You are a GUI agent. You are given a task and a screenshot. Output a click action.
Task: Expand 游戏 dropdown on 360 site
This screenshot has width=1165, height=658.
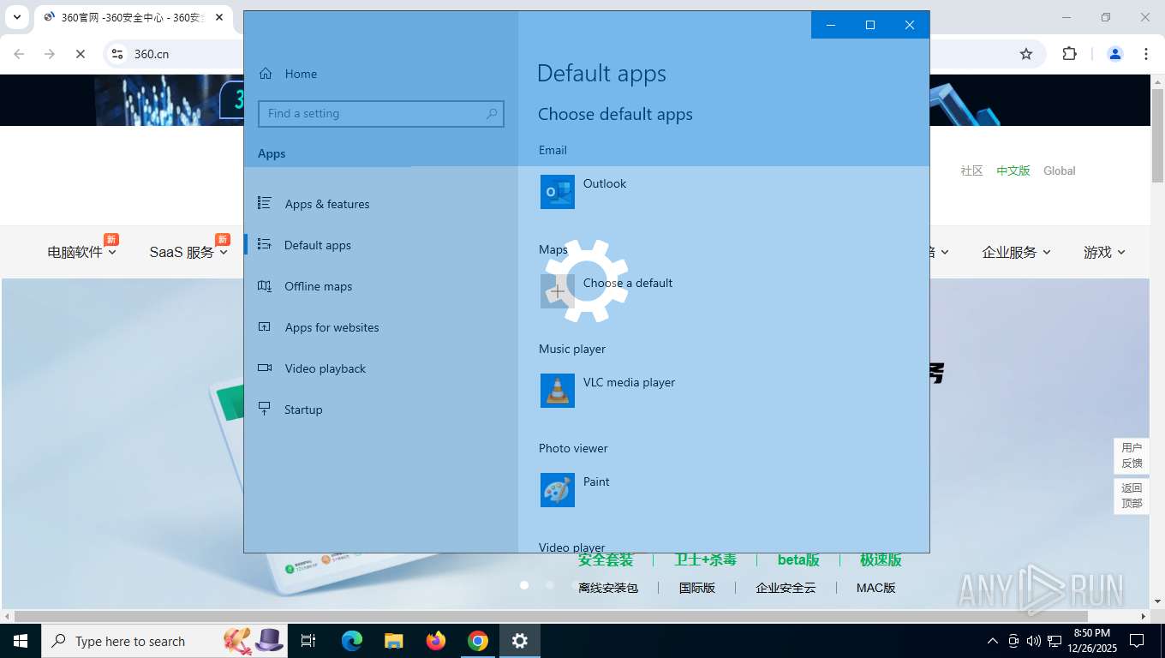(x=1104, y=252)
